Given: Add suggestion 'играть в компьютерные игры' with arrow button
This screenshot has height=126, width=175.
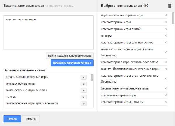Looking at the screenshot, I should pyautogui.click(x=84, y=77).
